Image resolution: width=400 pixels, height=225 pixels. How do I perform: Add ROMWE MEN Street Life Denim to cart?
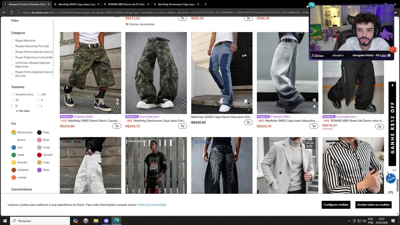click(379, 127)
